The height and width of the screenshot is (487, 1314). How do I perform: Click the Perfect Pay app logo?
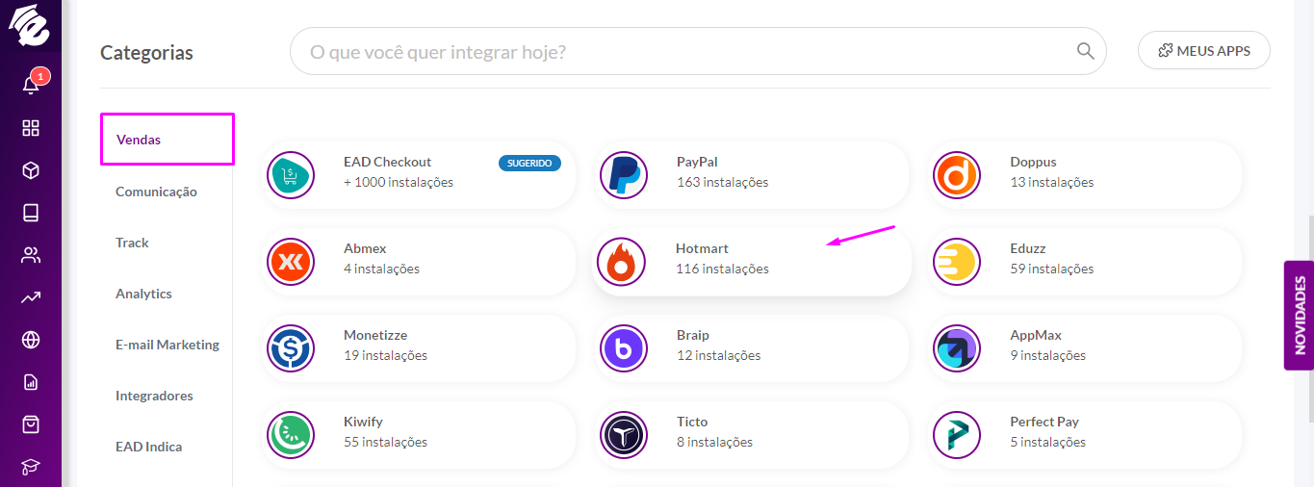click(x=957, y=435)
